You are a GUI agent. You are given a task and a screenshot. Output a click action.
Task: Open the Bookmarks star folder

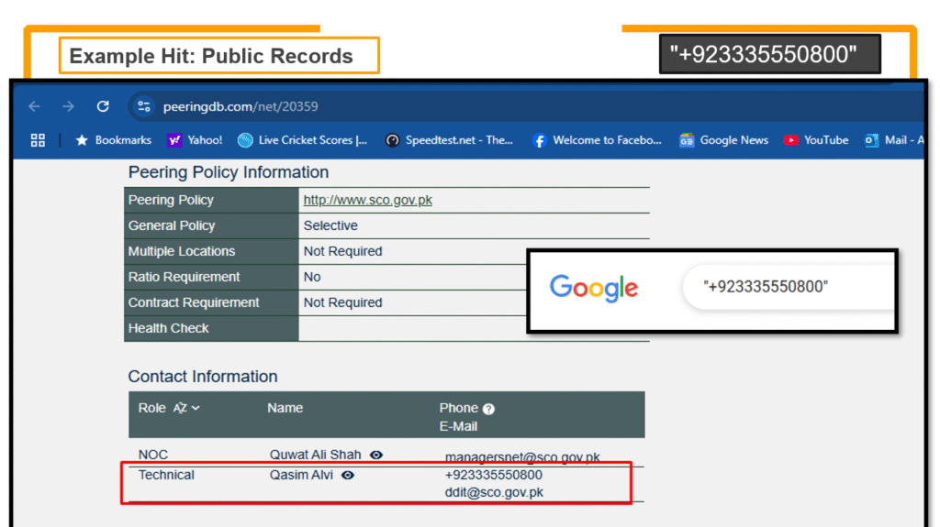pyautogui.click(x=113, y=140)
